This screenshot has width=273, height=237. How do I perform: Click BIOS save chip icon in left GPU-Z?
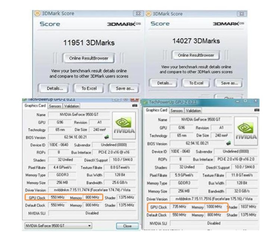(x=107, y=137)
